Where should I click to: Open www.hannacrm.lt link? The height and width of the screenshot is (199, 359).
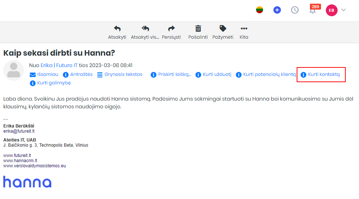pyautogui.click(x=20, y=161)
